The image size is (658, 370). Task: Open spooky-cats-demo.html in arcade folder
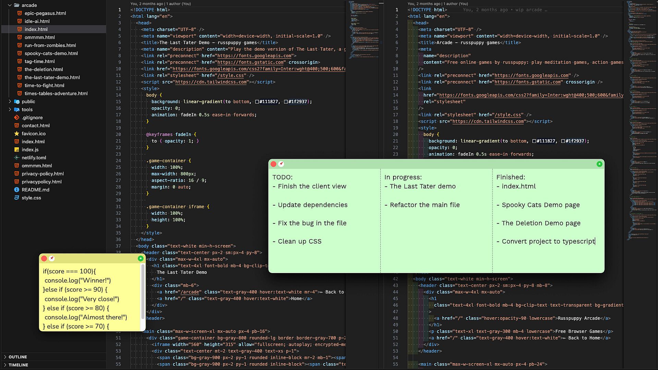[51, 53]
